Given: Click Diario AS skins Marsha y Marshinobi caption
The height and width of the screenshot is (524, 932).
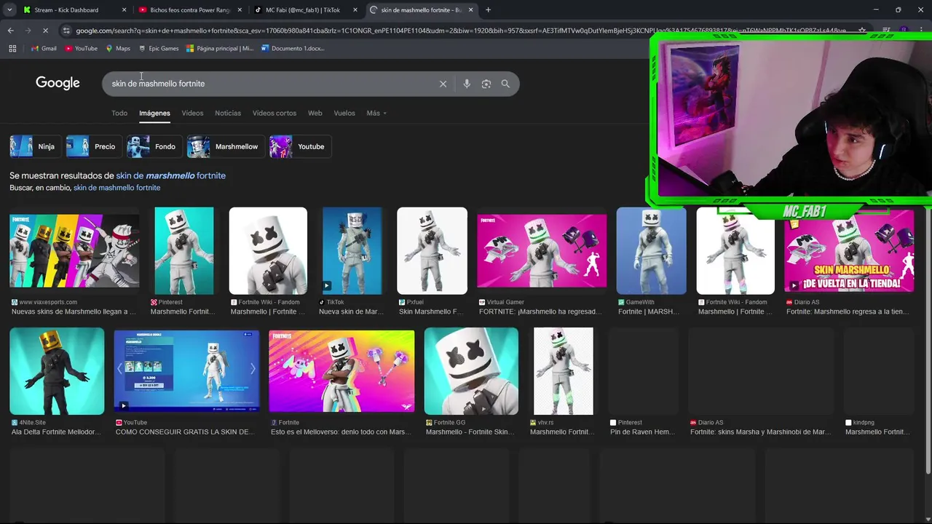Looking at the screenshot, I should point(760,432).
